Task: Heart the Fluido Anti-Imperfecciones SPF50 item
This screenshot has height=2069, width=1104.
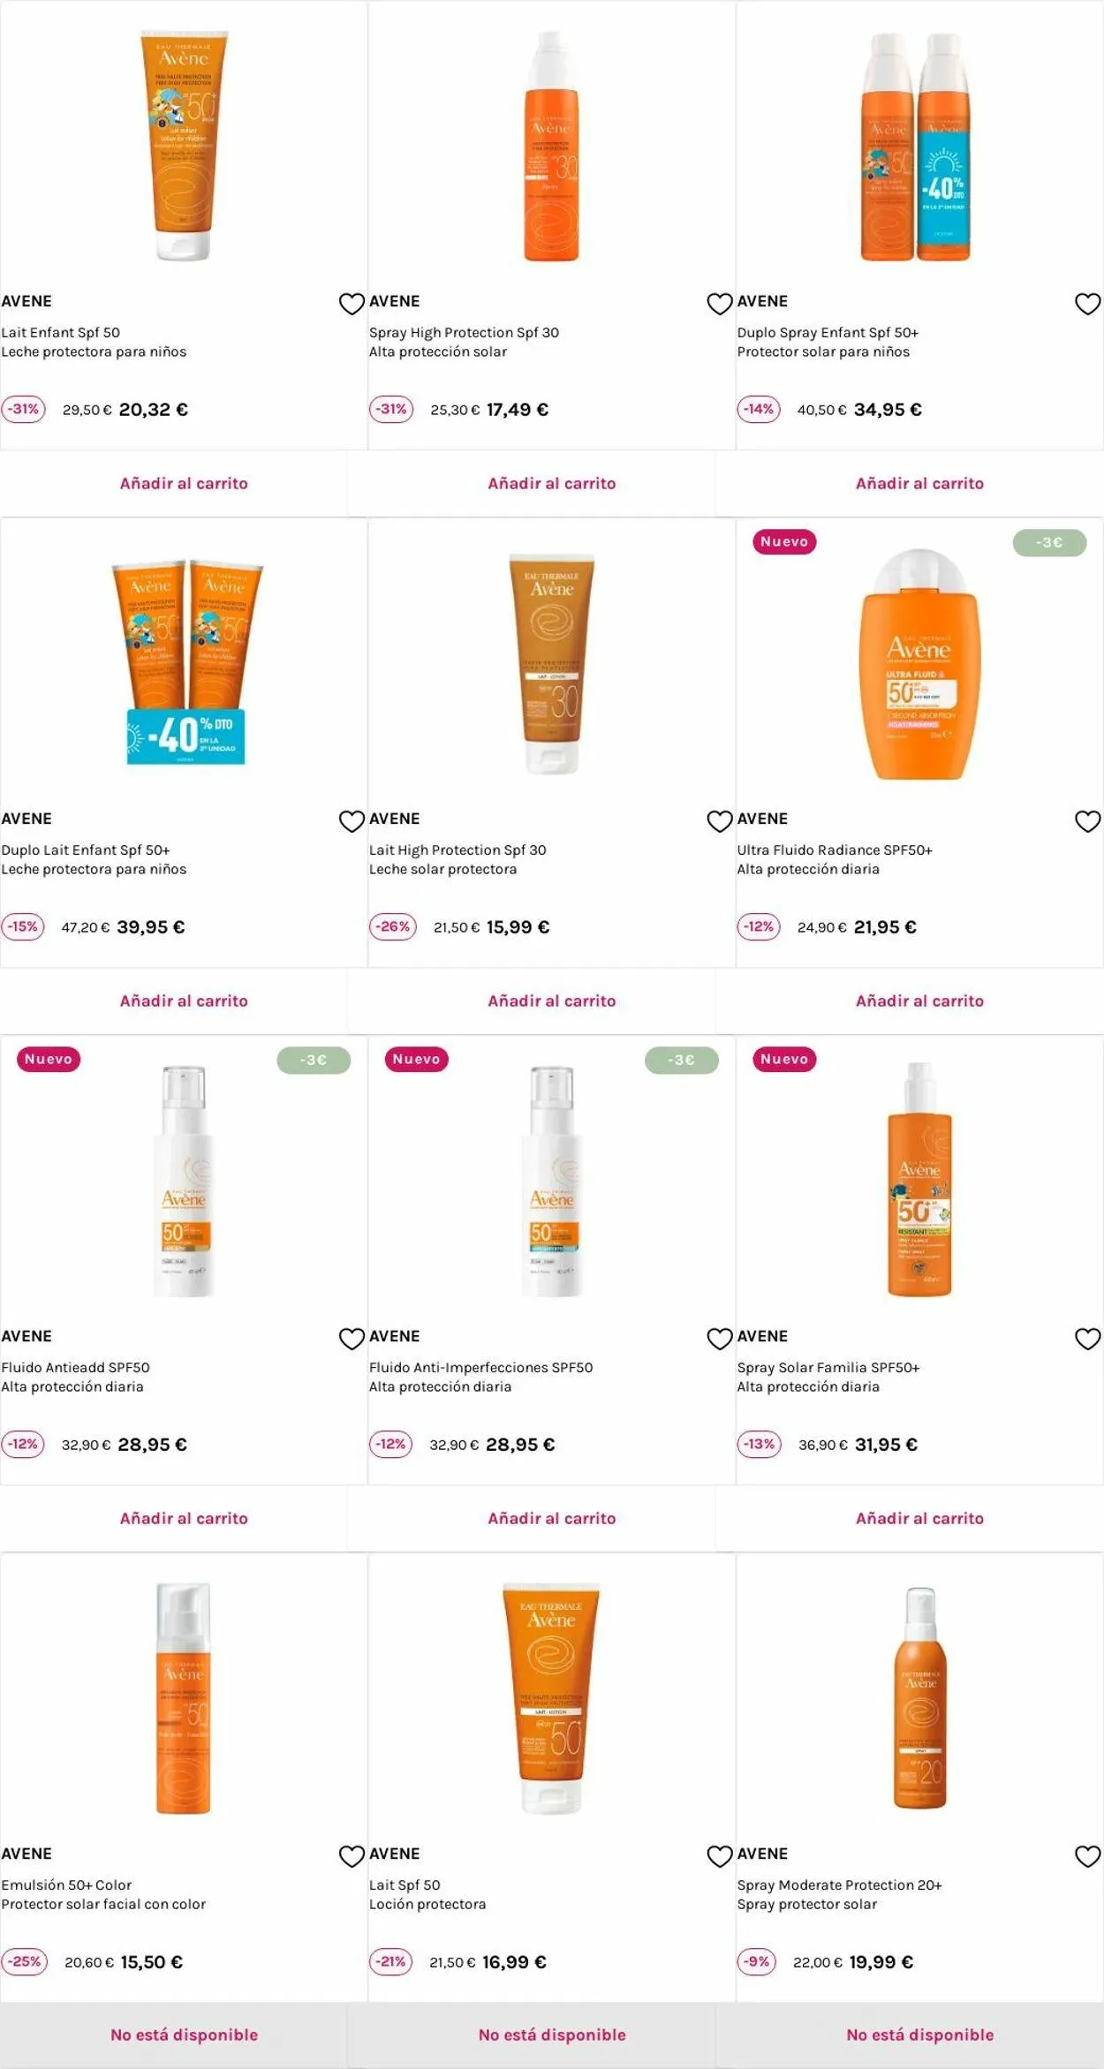Action: tap(720, 1339)
